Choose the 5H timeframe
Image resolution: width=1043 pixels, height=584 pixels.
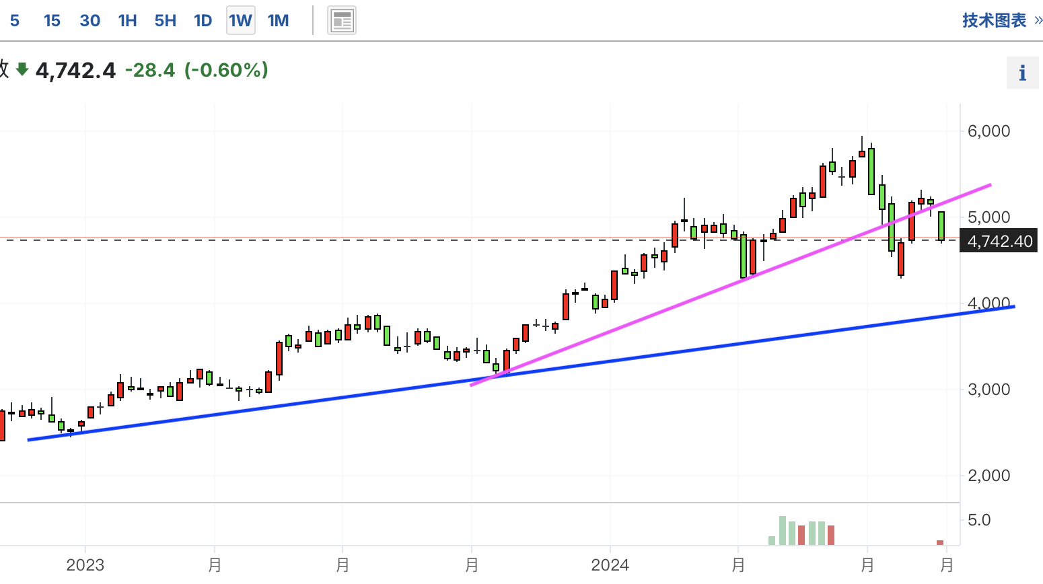point(165,21)
